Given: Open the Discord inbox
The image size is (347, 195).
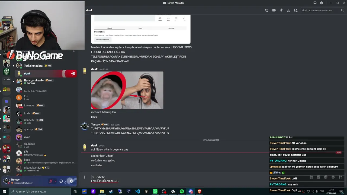Looking at the screenshot, I should (315, 3).
